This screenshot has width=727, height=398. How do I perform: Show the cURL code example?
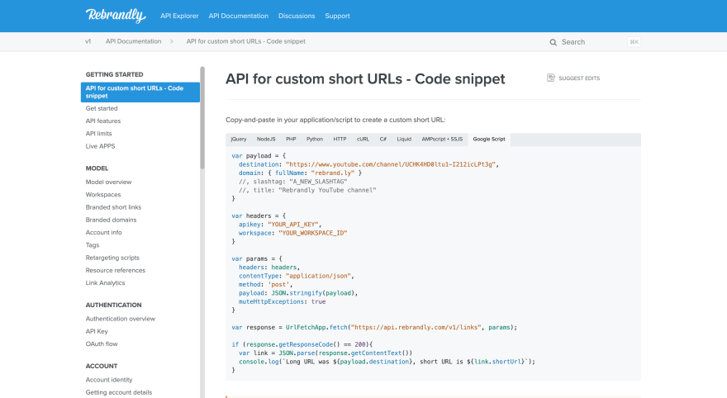(363, 139)
